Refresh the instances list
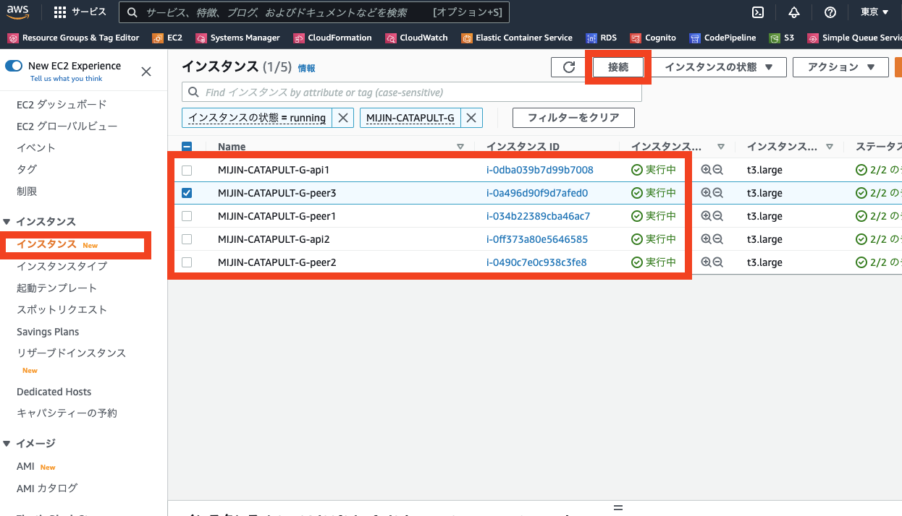 [x=569, y=67]
